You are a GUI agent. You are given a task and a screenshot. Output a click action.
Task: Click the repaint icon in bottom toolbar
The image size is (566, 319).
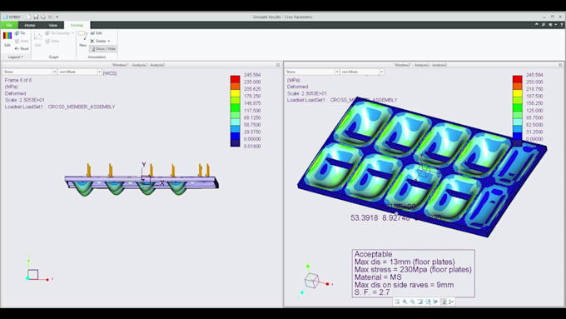420,302
